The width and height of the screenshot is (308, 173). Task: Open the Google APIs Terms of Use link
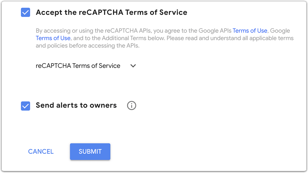coord(250,31)
